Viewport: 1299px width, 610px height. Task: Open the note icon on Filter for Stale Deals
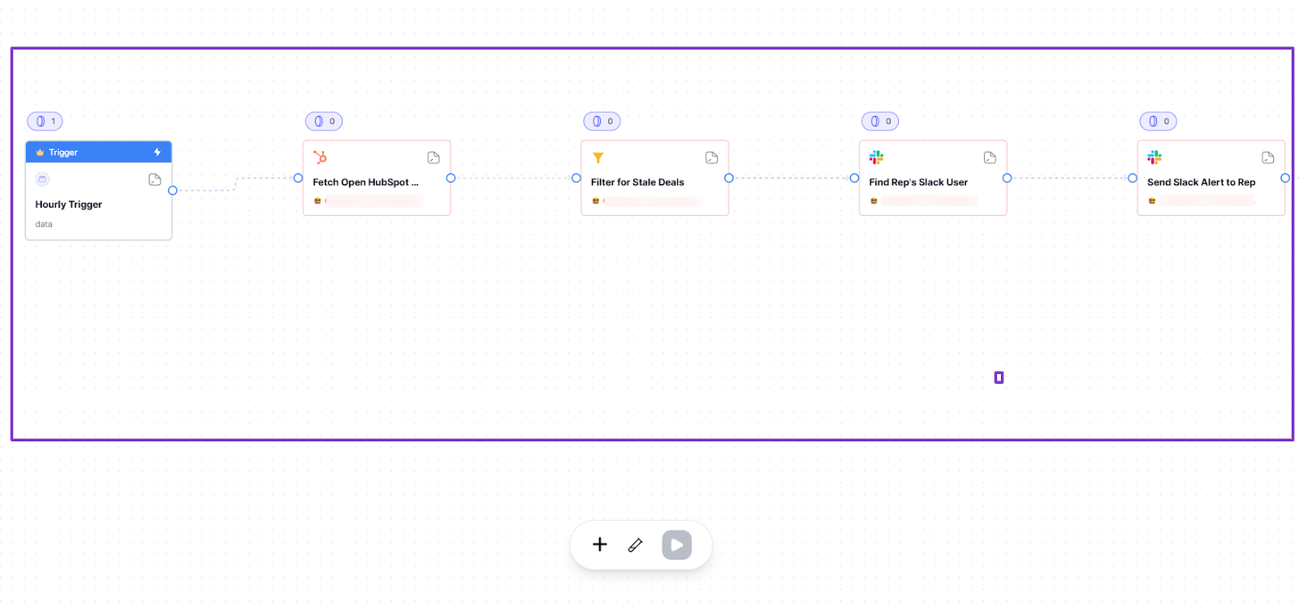click(712, 157)
